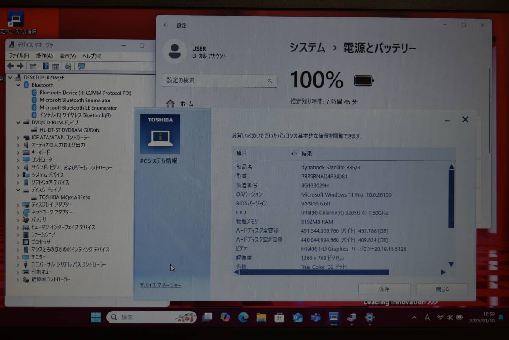Expand the プロセッサ category
Viewport: 509px width, 340px height.
point(18,242)
